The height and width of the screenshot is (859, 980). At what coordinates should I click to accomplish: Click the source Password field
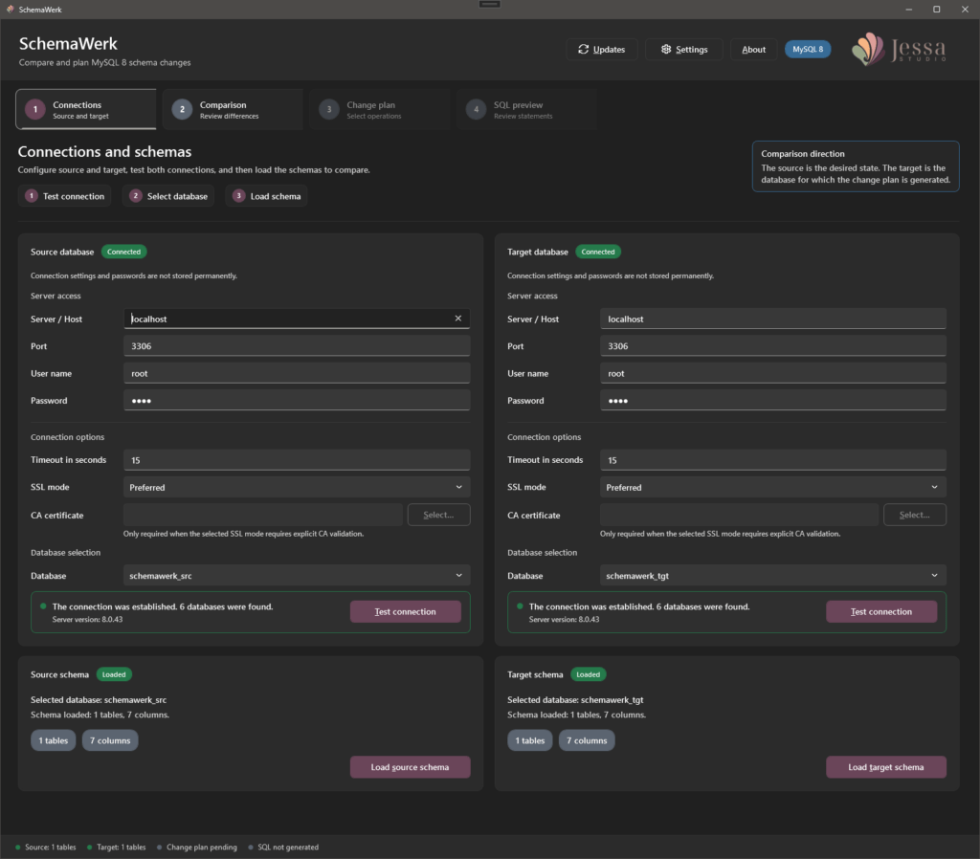(297, 401)
